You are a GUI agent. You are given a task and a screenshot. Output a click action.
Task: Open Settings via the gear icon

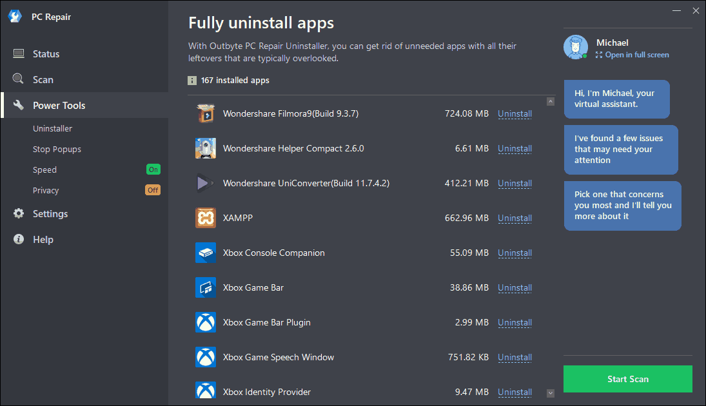click(19, 213)
